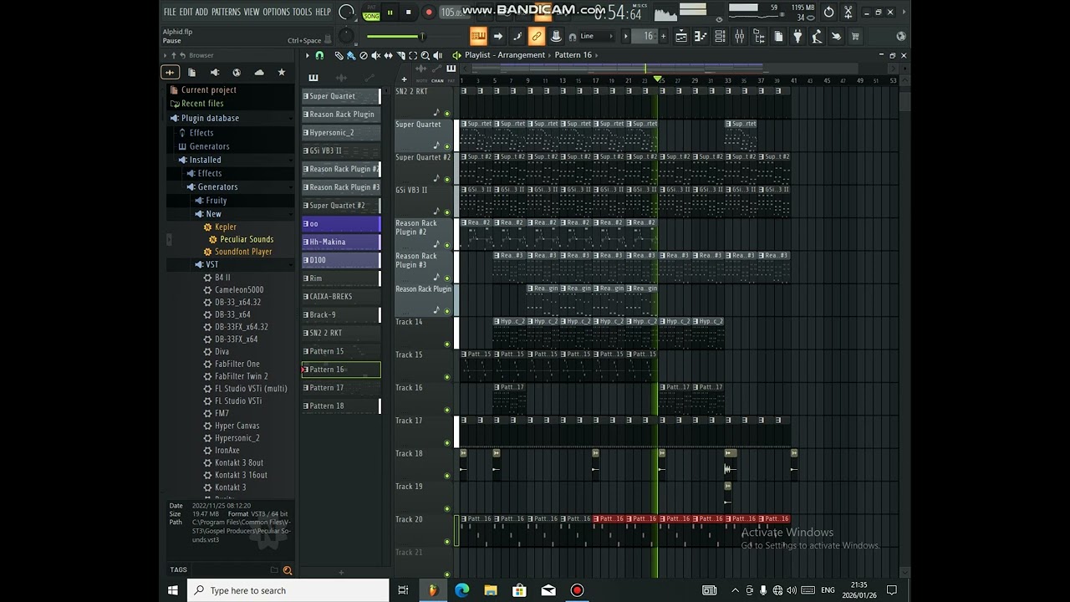The width and height of the screenshot is (1070, 602).
Task: Mute the SN2 2 RKT track green light
Action: point(447,113)
